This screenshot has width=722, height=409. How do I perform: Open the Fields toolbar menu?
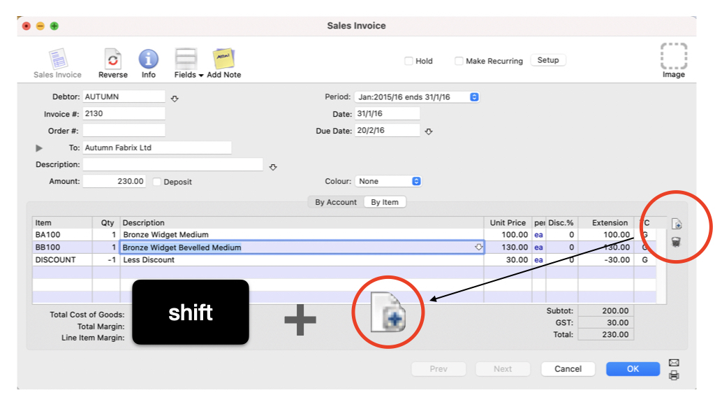point(189,64)
